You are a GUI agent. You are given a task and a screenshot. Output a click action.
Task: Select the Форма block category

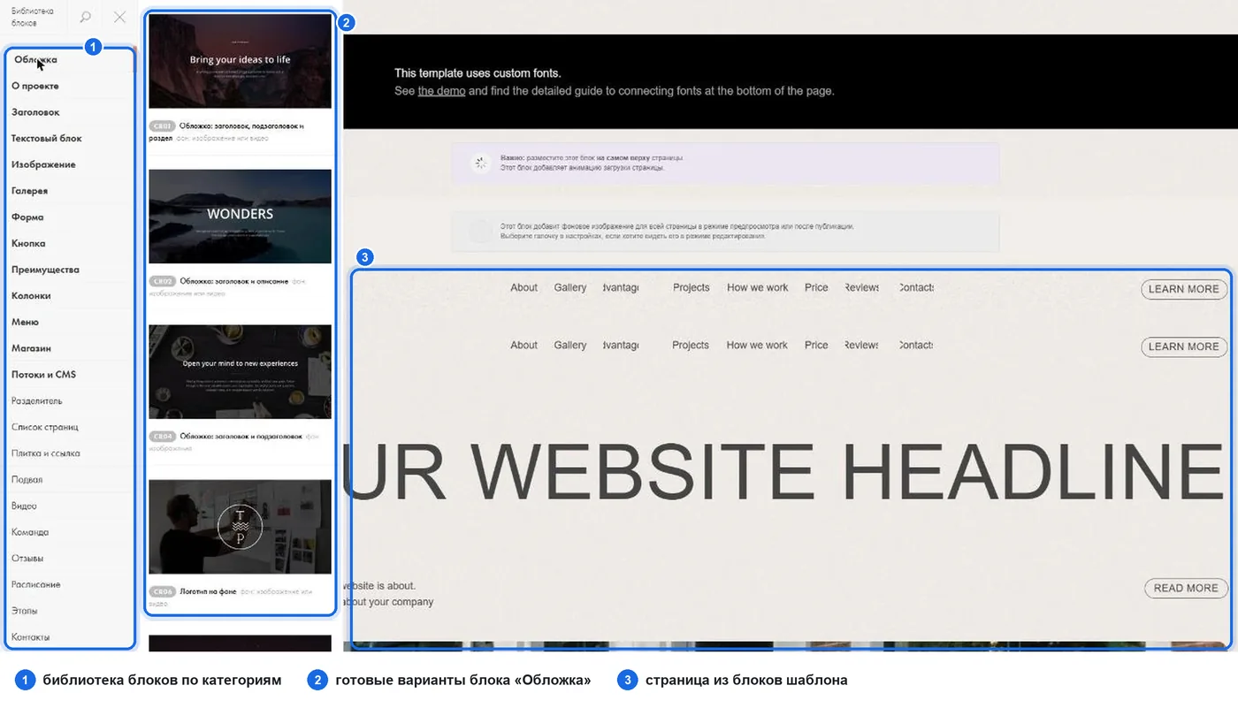27,217
